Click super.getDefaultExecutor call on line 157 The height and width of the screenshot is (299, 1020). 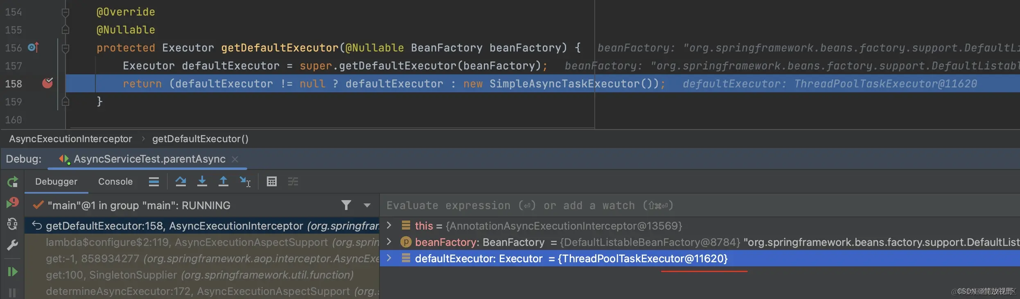(x=420, y=66)
